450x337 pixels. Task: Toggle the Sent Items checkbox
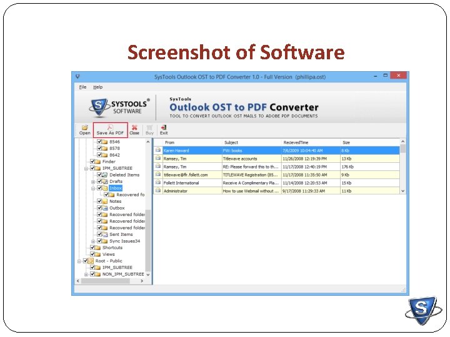99,235
